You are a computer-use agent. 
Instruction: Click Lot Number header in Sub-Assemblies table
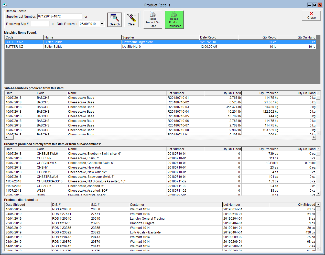[185, 93]
